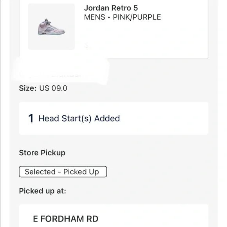Image resolution: width=227 pixels, height=227 pixels.
Task: Click the redacted banner below product card
Action: point(61,71)
